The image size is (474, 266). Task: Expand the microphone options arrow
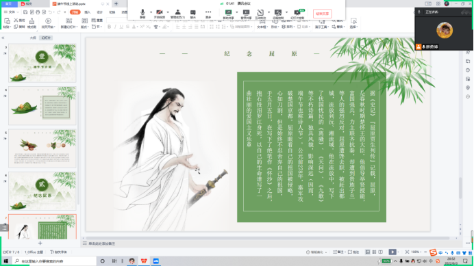[x=151, y=12]
